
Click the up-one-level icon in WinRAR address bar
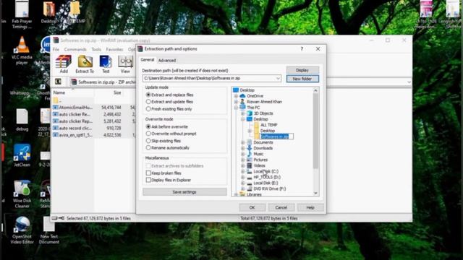pos(58,82)
